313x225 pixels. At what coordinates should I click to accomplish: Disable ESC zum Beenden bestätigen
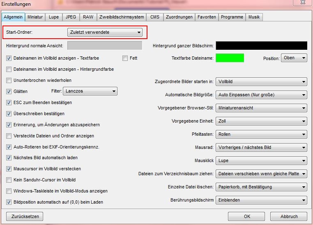(9, 103)
